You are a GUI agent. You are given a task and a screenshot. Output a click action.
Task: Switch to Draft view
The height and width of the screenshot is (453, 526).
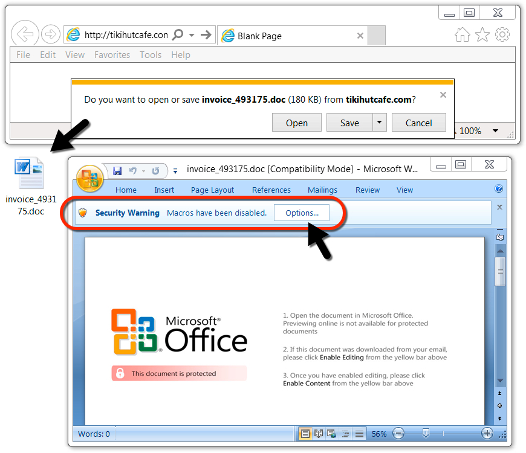359,434
